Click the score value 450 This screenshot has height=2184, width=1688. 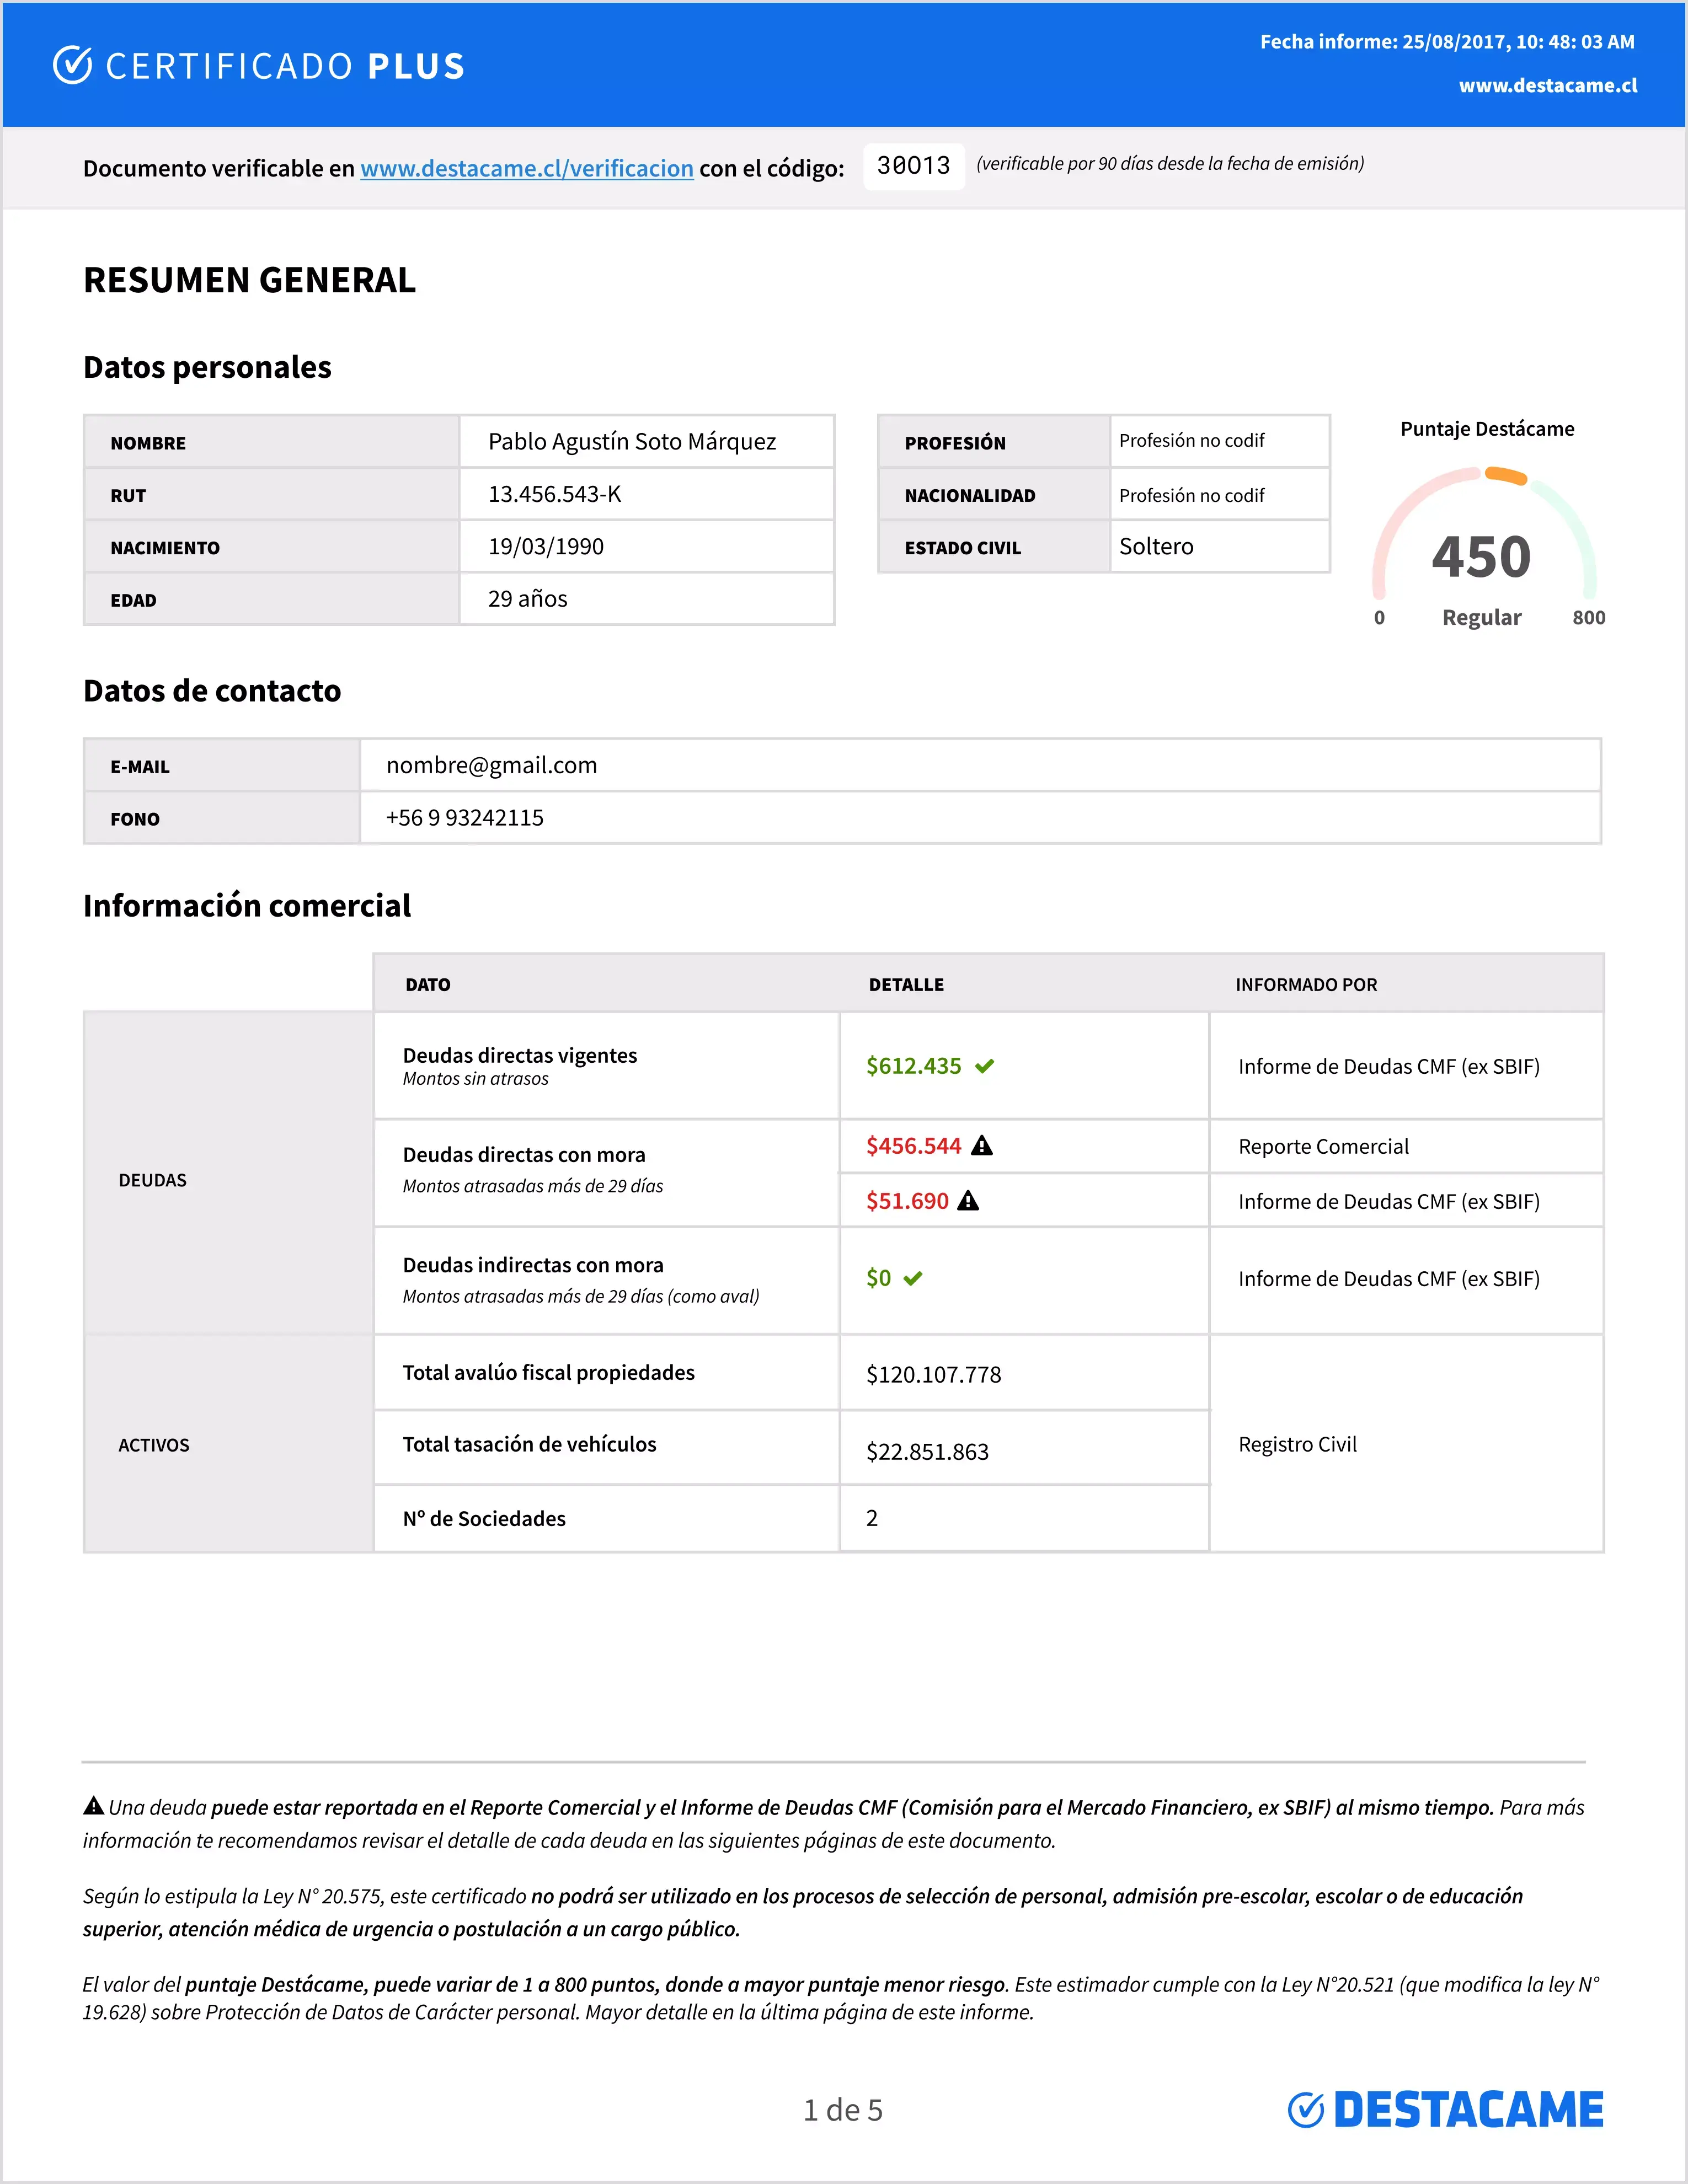point(1481,557)
